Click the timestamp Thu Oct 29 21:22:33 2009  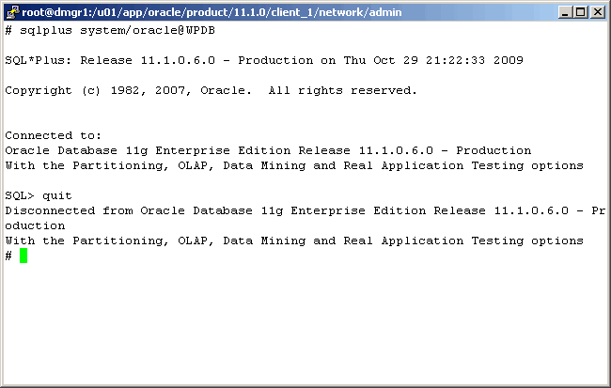pos(426,60)
